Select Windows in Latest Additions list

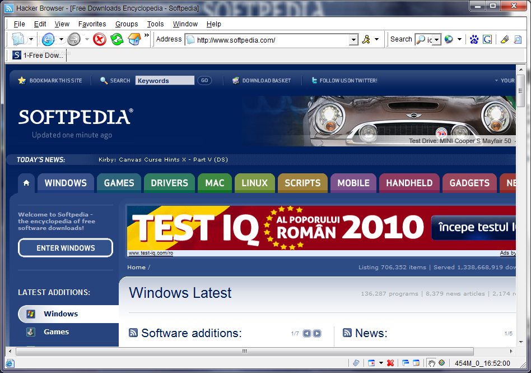(68, 314)
